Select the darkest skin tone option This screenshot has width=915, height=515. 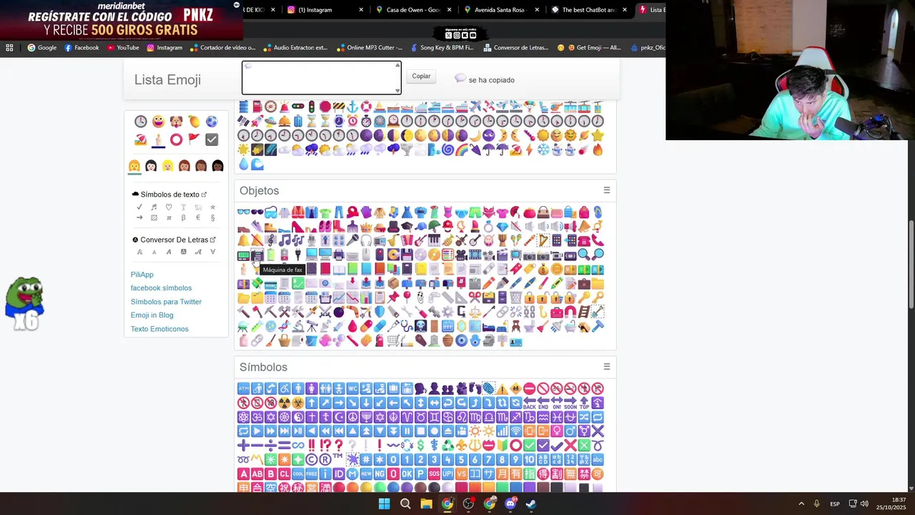pyautogui.click(x=217, y=166)
